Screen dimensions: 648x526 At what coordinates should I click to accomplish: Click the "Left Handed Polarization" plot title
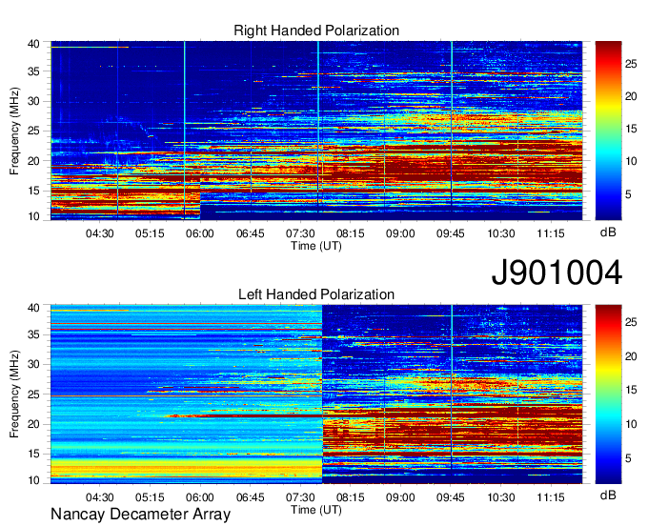click(316, 294)
